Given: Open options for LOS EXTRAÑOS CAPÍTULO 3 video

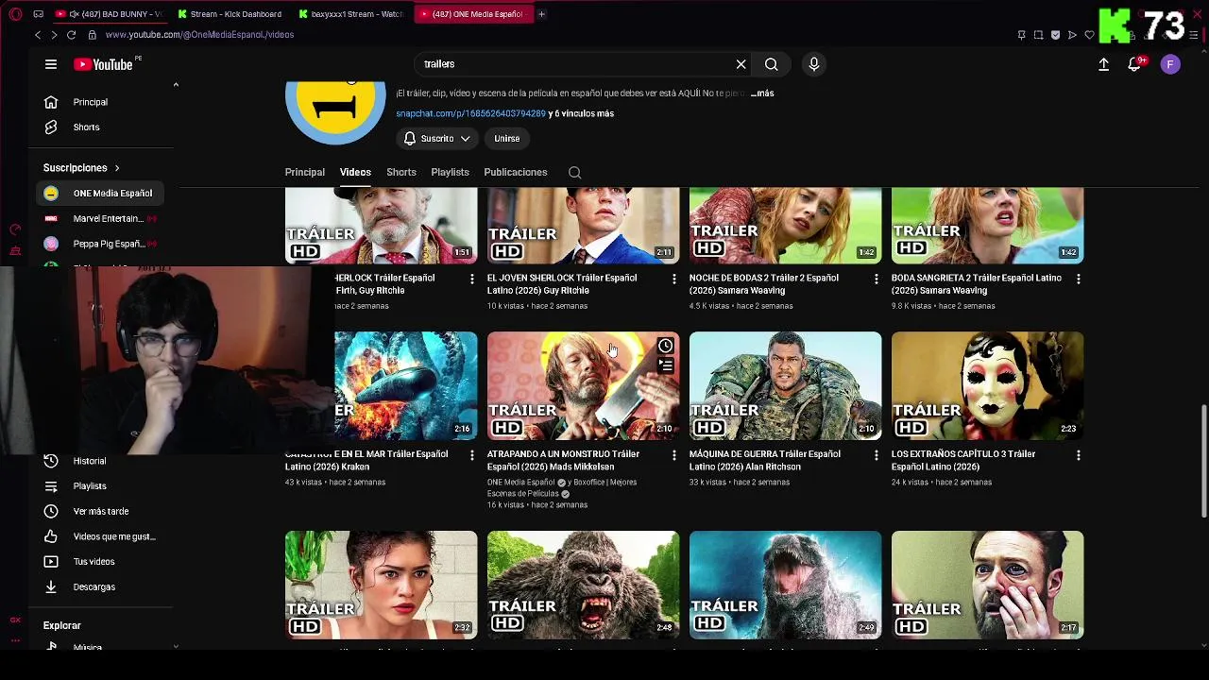Looking at the screenshot, I should pos(1078,455).
